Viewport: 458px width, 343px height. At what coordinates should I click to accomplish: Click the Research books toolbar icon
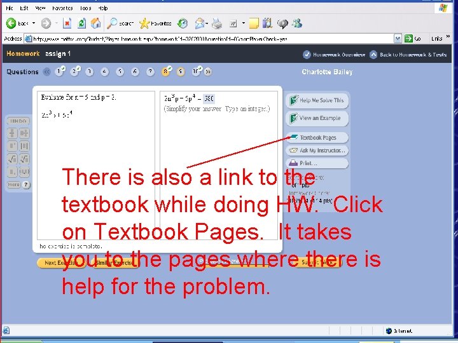pyautogui.click(x=267, y=23)
